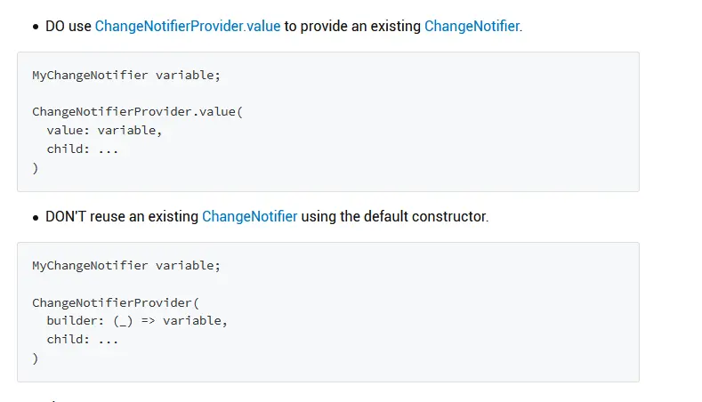Click 'child: ...' in the second code block

tap(83, 340)
